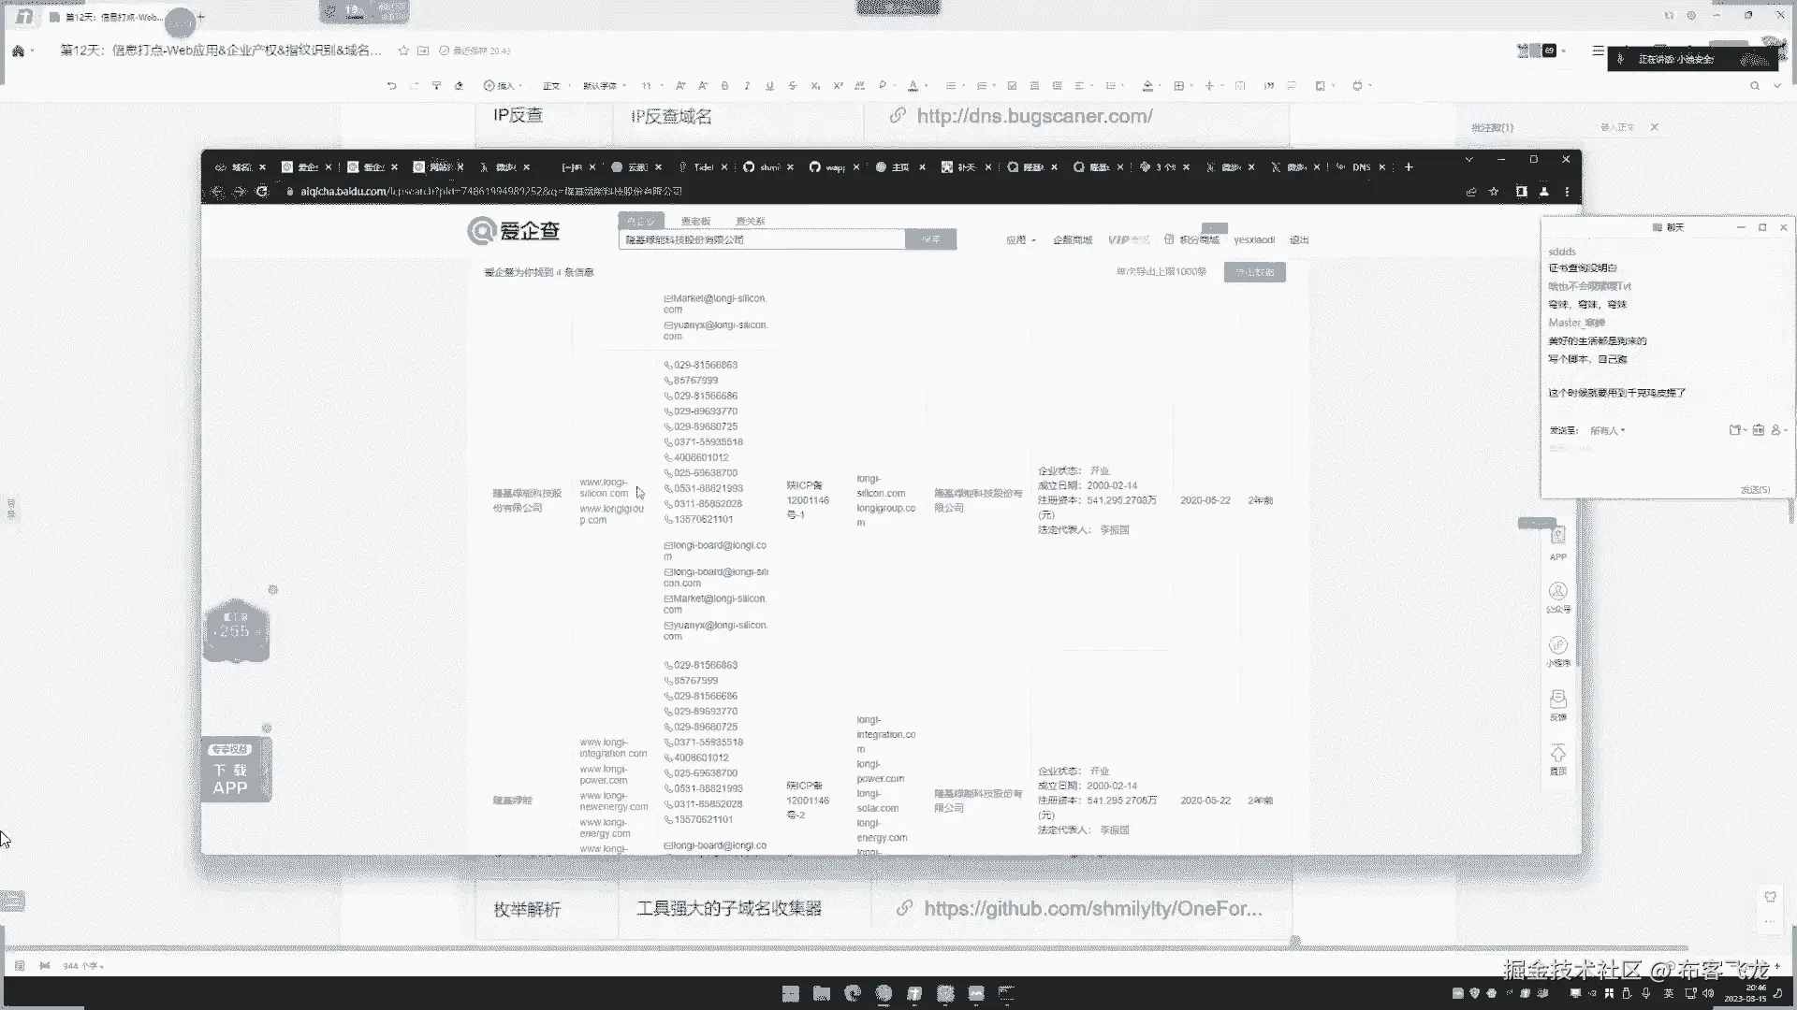Open the 正文 paragraph style dropdown
Image resolution: width=1797 pixels, height=1010 pixels.
coord(554,86)
